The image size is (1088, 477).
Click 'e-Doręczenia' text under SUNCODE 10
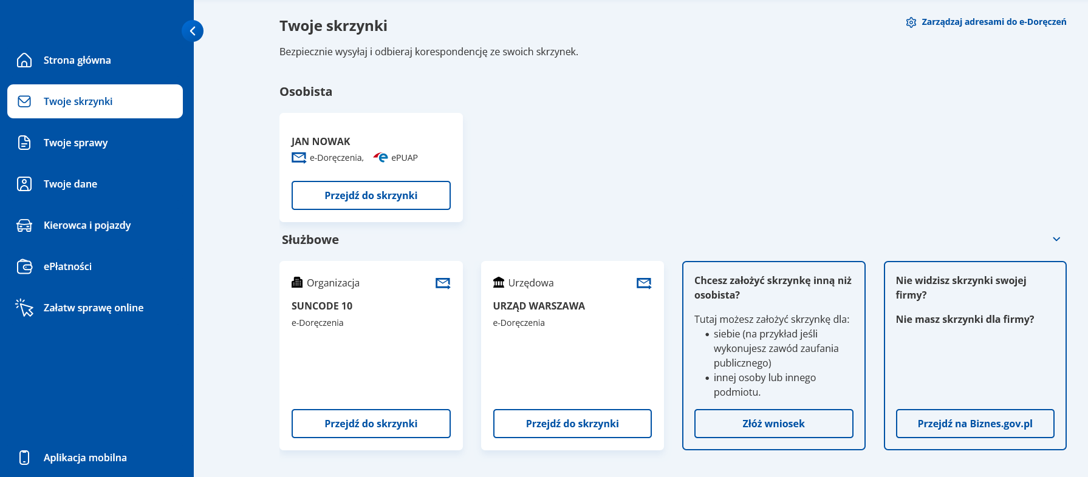point(317,323)
